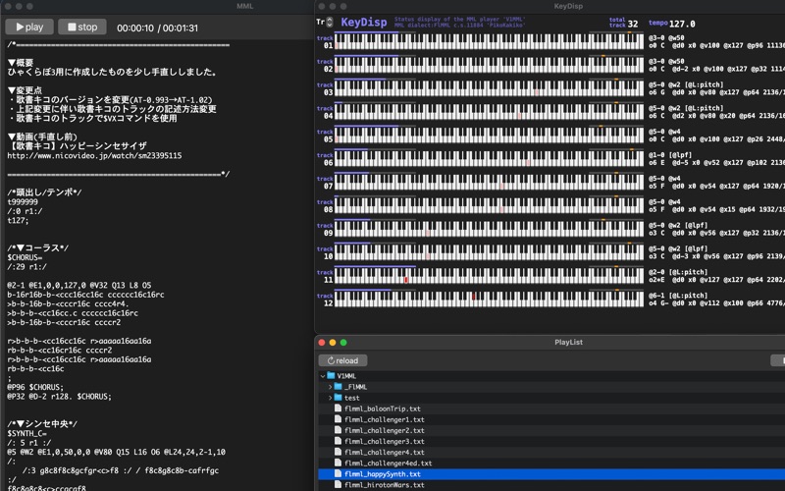
Task: Click the track 02 piano keyboard
Action: pos(489,65)
